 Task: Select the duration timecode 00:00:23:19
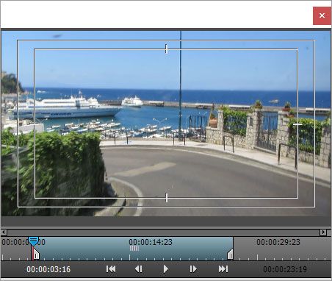(x=285, y=269)
